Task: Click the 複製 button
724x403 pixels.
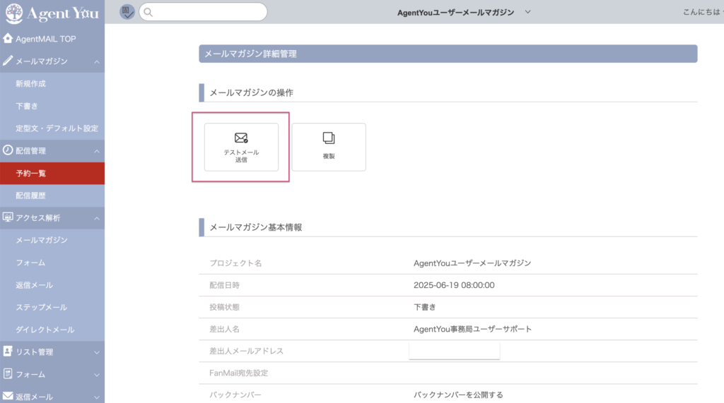Action: pyautogui.click(x=329, y=147)
